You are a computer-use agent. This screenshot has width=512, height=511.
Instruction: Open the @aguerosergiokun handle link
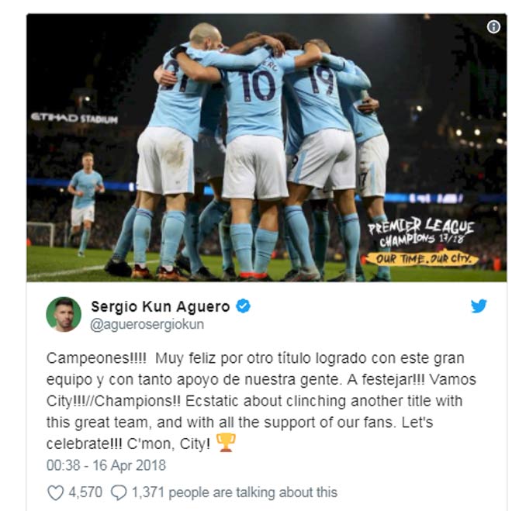[x=147, y=325]
